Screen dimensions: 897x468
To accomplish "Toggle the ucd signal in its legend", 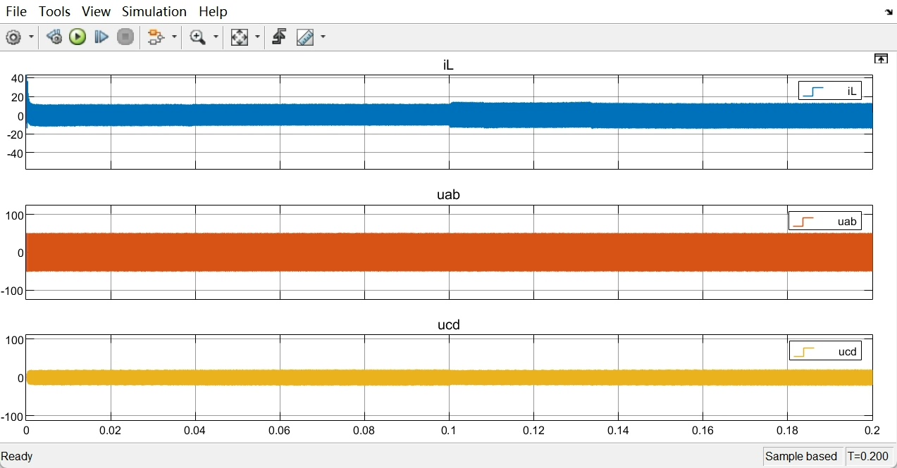I will (825, 350).
